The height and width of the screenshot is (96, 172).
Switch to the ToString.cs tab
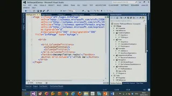[x=62, y=15]
